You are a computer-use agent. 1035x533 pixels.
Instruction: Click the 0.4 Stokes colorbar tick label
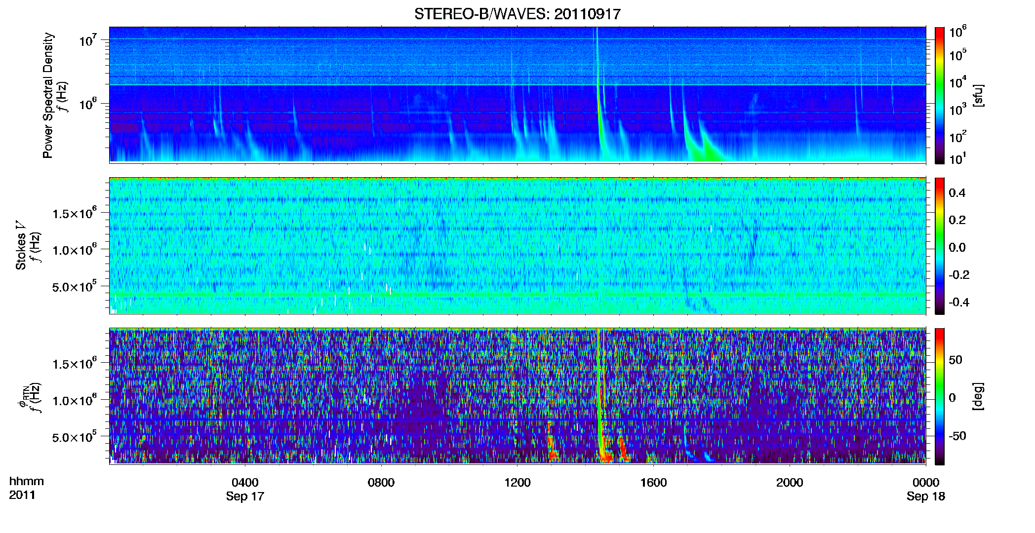(x=957, y=193)
